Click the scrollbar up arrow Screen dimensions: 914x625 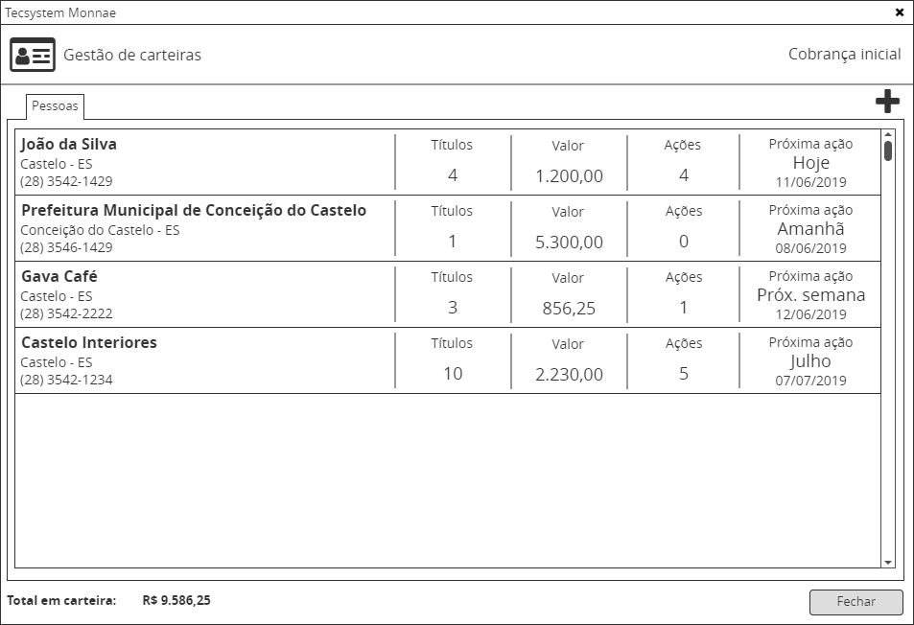(x=890, y=135)
